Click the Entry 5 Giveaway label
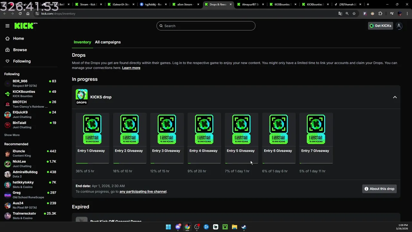The image size is (412, 232). 240,151
